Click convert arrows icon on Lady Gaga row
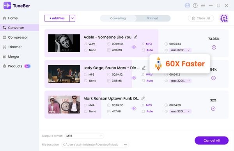Screen dimensions: 234x151 point(134,78)
